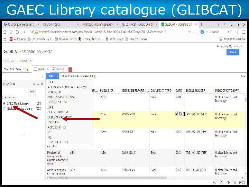
Task: Open the Edit menu
Action: (12, 70)
